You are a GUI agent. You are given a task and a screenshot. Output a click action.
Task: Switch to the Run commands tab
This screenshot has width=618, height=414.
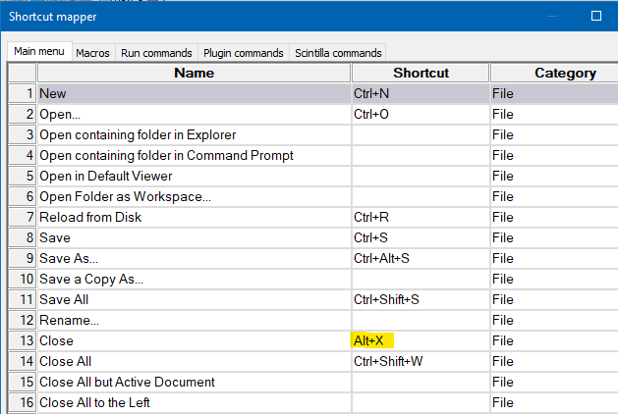click(156, 53)
